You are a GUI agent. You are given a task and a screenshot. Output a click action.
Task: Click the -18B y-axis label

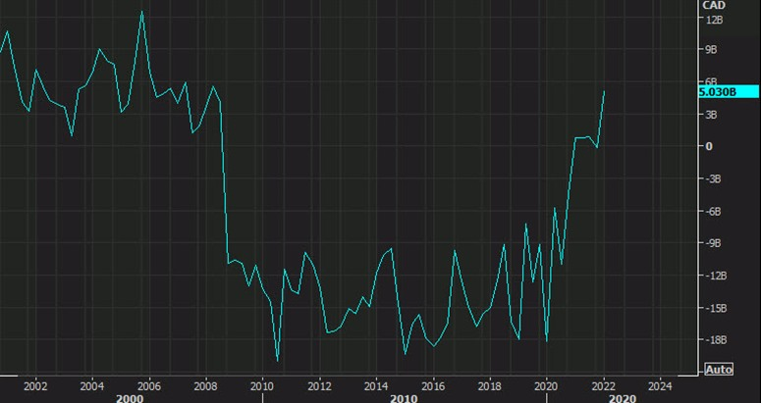[716, 340]
